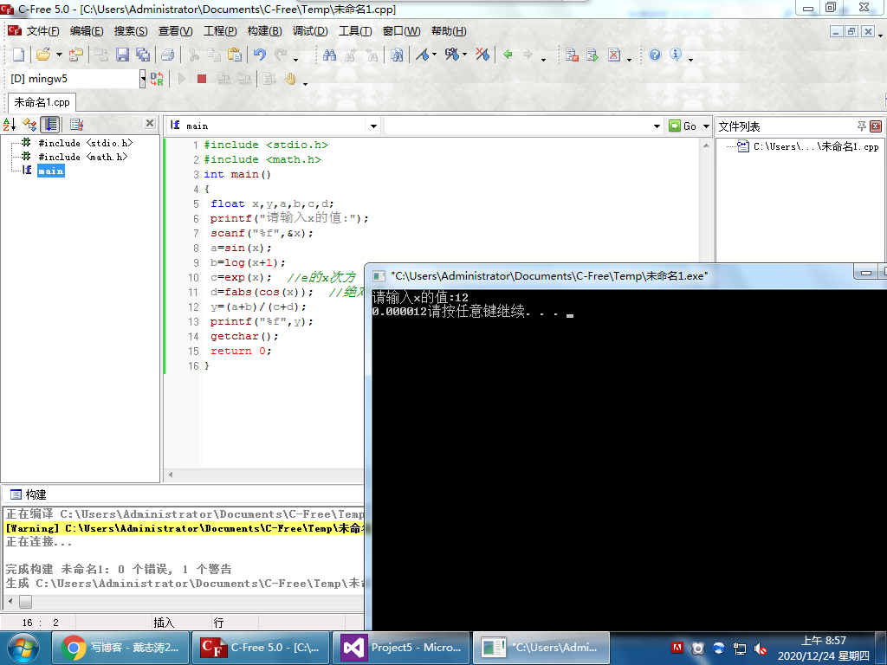This screenshot has width=887, height=665.
Task: Click the Undo arrow icon
Action: (259, 55)
